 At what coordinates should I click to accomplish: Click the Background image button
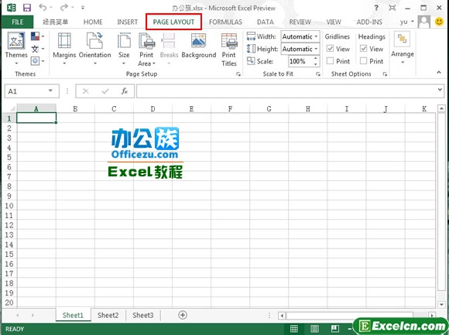pyautogui.click(x=199, y=46)
